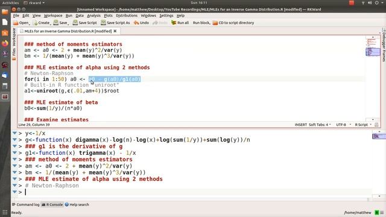Click Line 29, Column 39 status text
Screen dimensions: 386x217
pos(34,125)
